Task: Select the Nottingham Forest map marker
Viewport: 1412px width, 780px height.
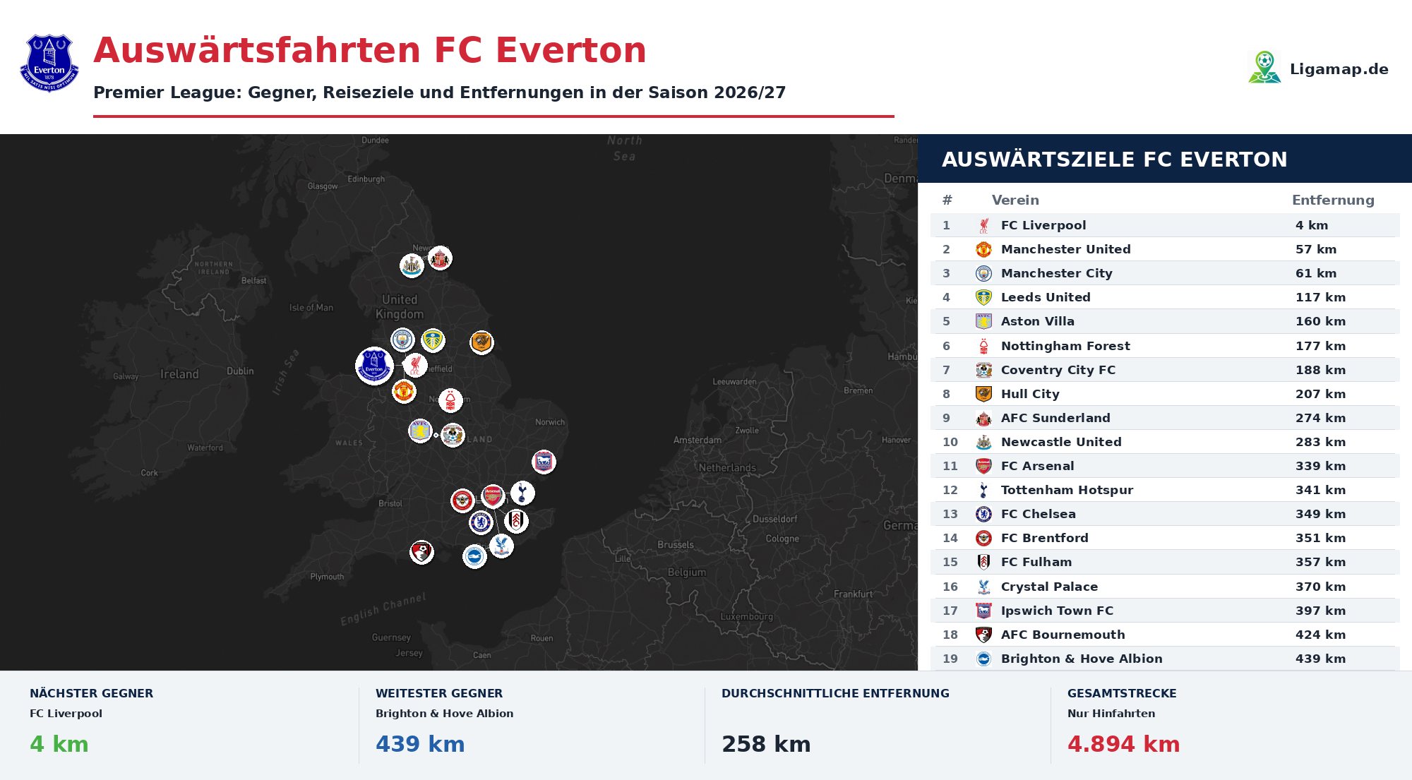Action: point(450,400)
